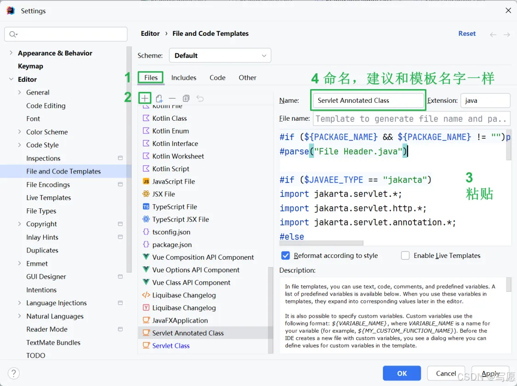Check Enable Live Templates
Image resolution: width=517 pixels, height=386 pixels.
coord(405,256)
